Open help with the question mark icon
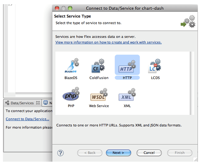The image size is (200, 165). pos(60,153)
